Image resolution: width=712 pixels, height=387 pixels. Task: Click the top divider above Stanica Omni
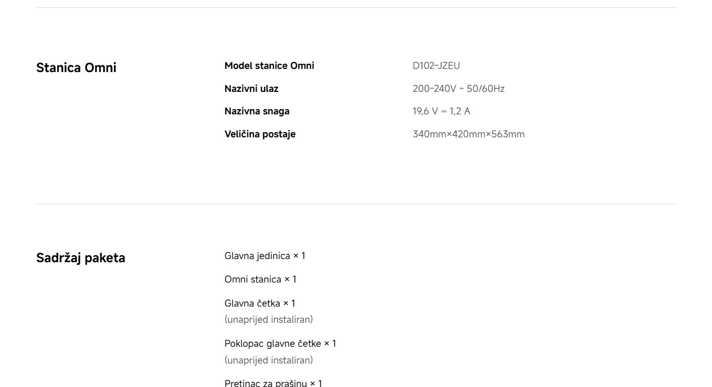pyautogui.click(x=357, y=7)
